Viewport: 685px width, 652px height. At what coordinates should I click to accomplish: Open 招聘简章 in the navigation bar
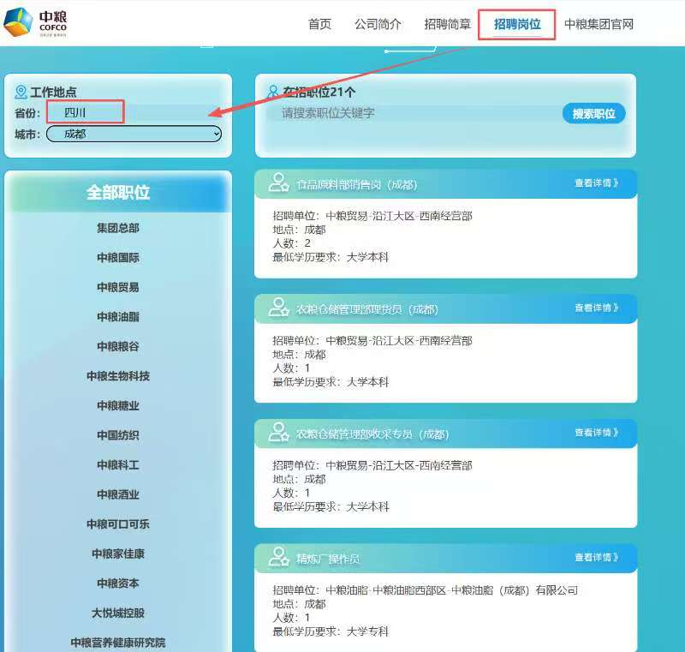click(448, 24)
